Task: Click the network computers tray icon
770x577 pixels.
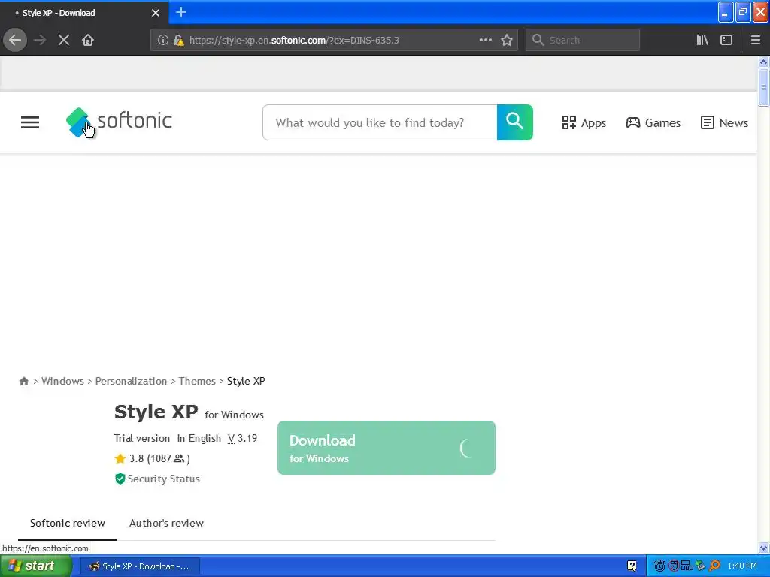Action: 687,566
